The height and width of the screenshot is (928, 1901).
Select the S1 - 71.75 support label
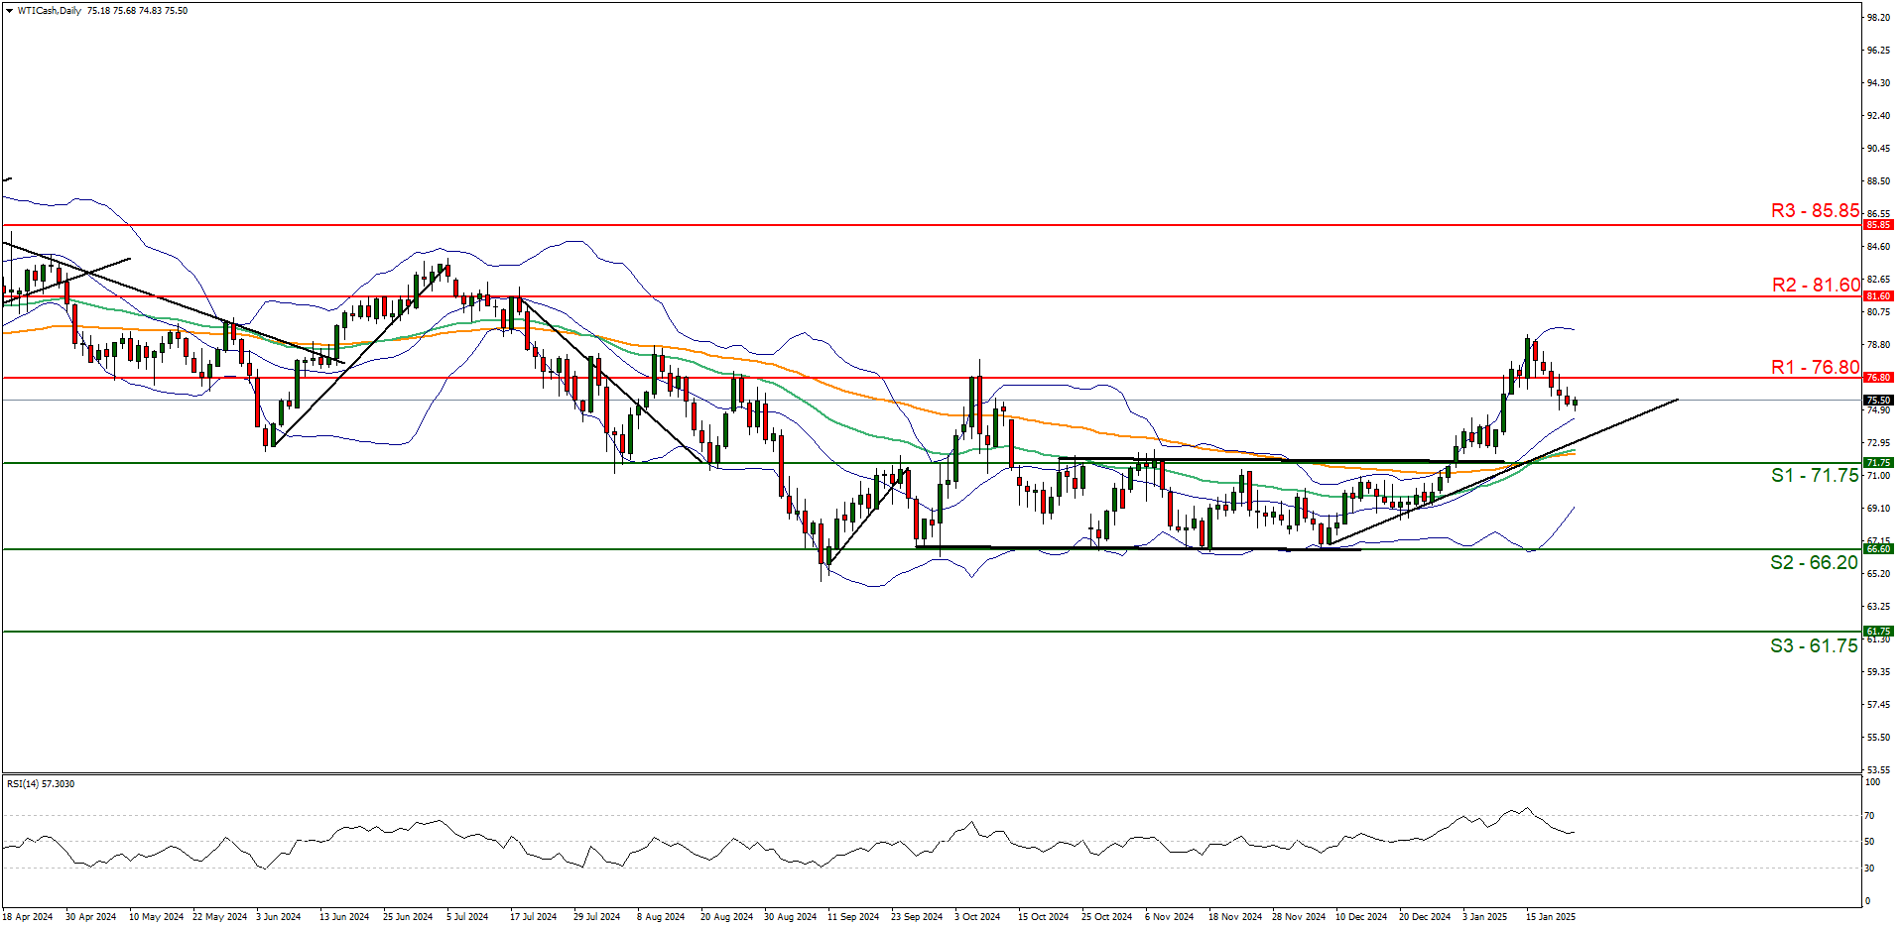(1814, 476)
